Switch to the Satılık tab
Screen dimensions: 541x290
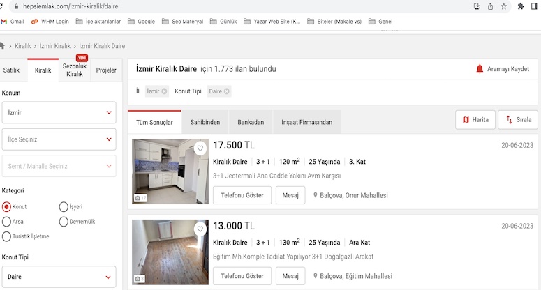coord(11,70)
